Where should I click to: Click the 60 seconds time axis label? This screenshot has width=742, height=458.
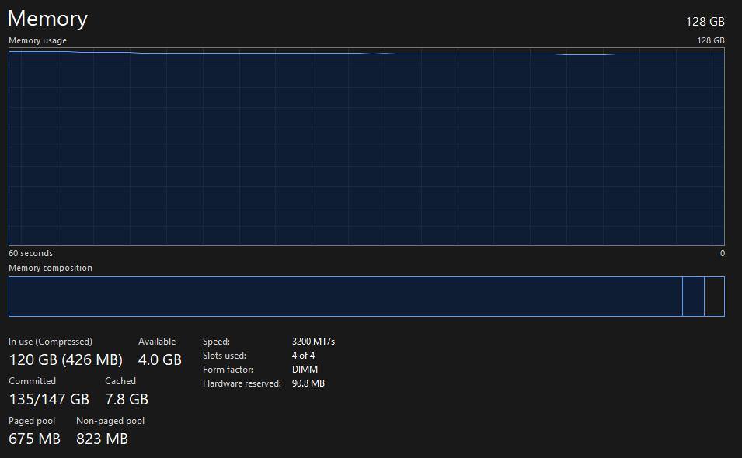click(x=30, y=253)
